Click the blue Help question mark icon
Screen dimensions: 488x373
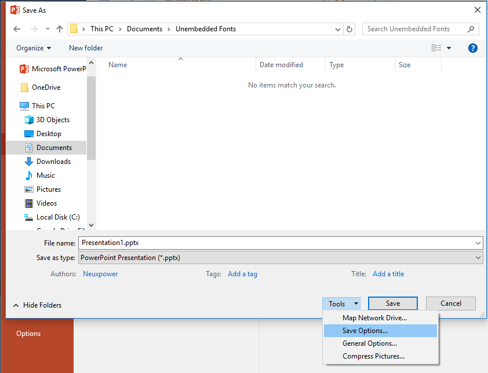pos(473,48)
